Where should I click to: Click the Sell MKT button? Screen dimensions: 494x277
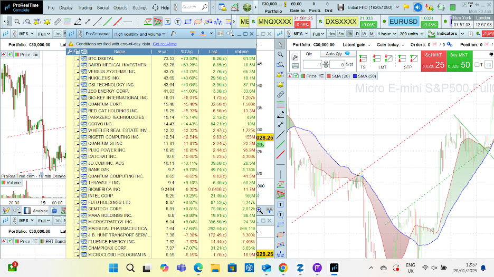434,61
